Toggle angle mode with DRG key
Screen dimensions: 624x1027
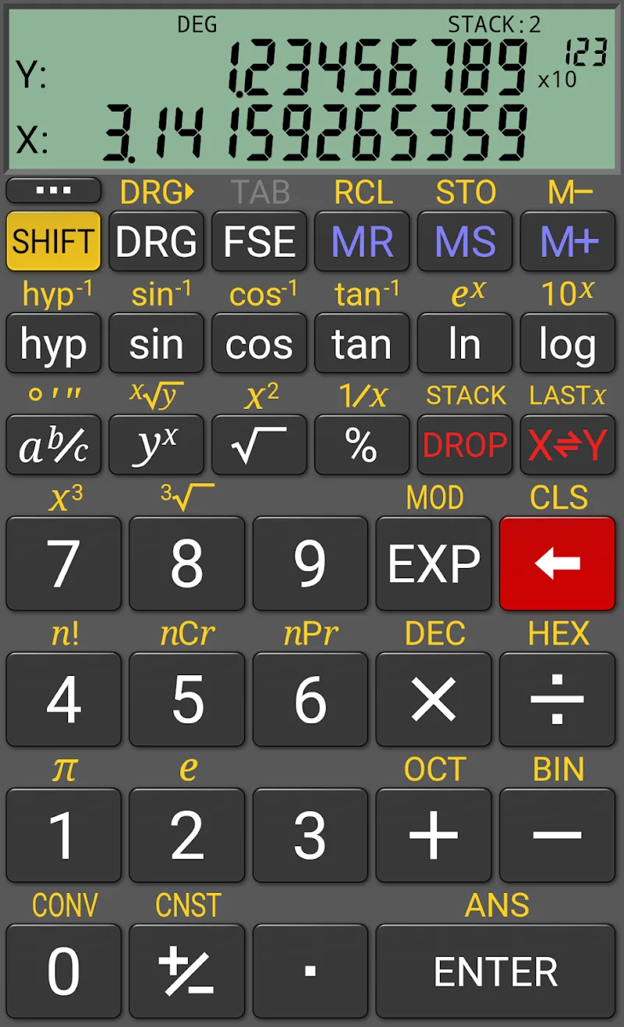coord(156,242)
